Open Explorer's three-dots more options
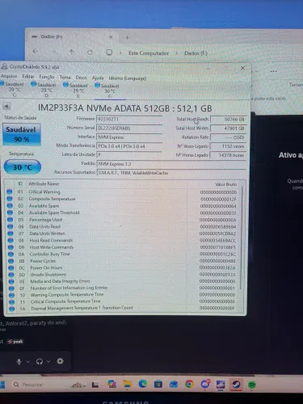 click(x=273, y=71)
